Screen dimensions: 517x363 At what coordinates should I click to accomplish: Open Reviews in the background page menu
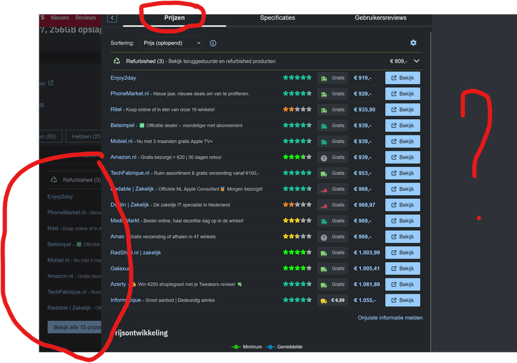click(x=85, y=17)
